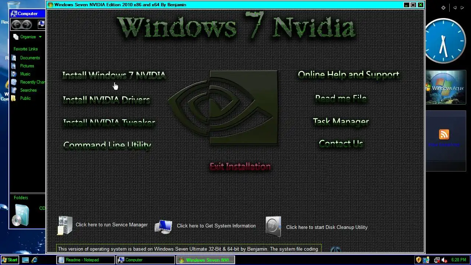Screen dimensions: 471x265
Task: Open Pictures favorite link
Action: coord(27,66)
